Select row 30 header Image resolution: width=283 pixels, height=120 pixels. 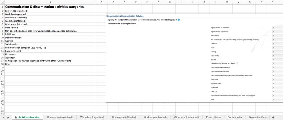tap(2, 104)
